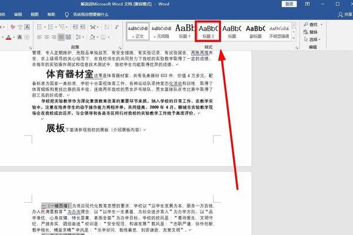Open the Find (查找) dropdown arrow
The height and width of the screenshot is (235, 353).
click(x=321, y=24)
